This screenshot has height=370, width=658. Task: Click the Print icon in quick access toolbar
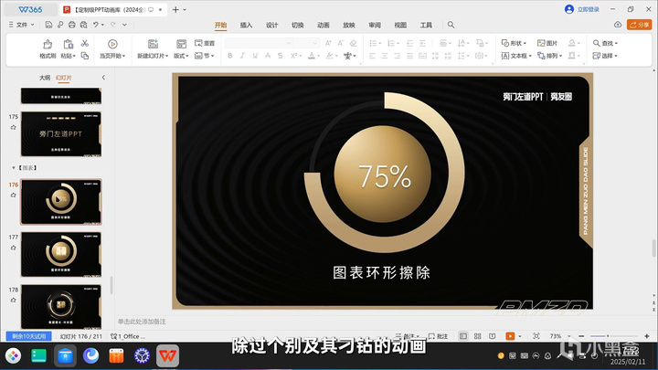tap(72, 25)
